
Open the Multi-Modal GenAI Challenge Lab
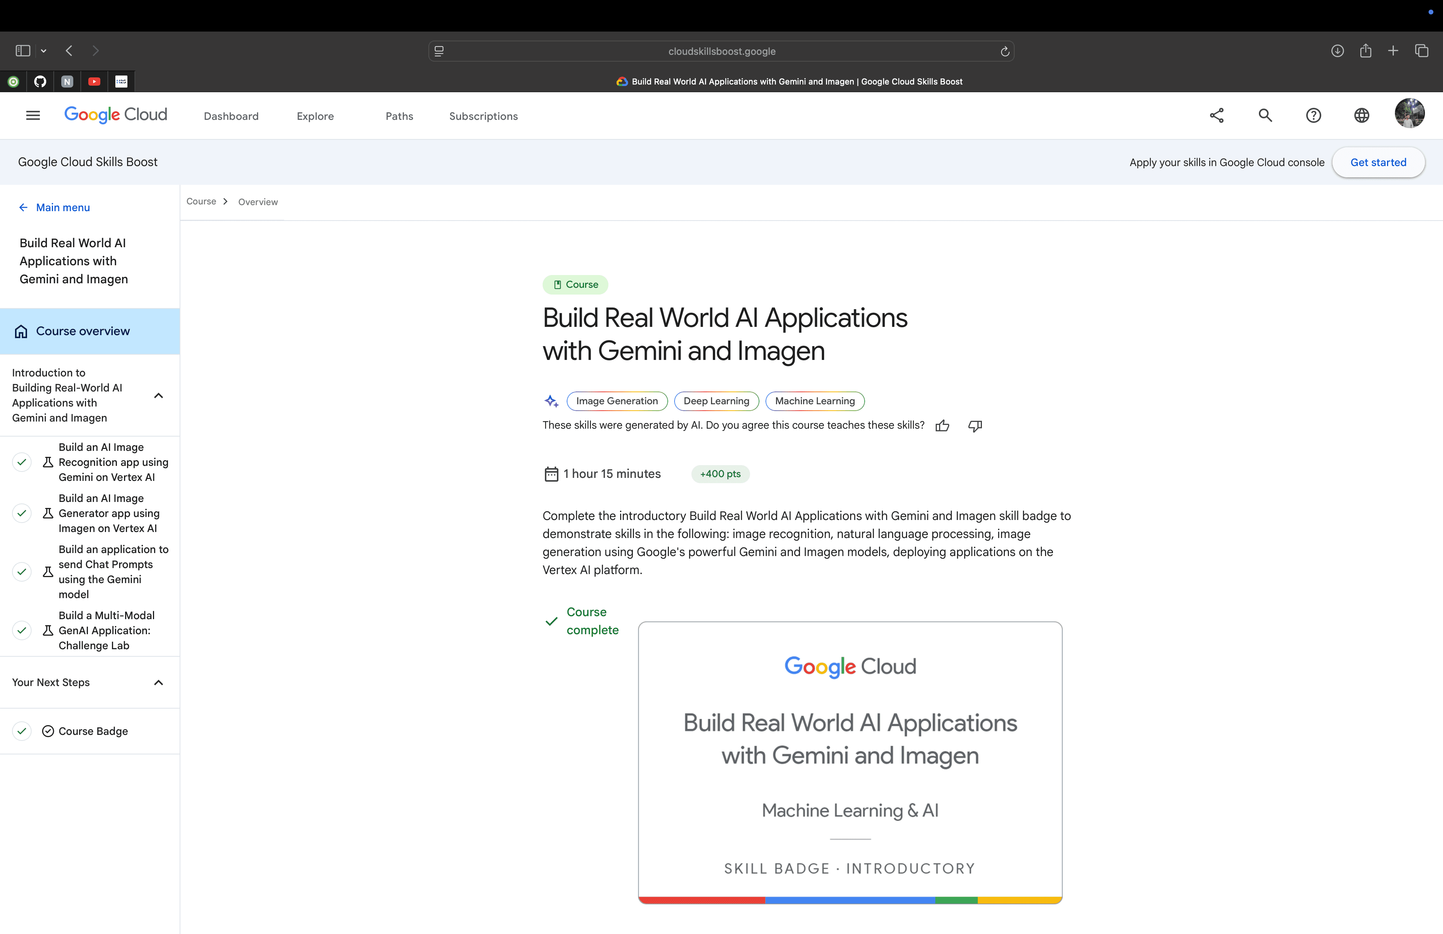(107, 630)
